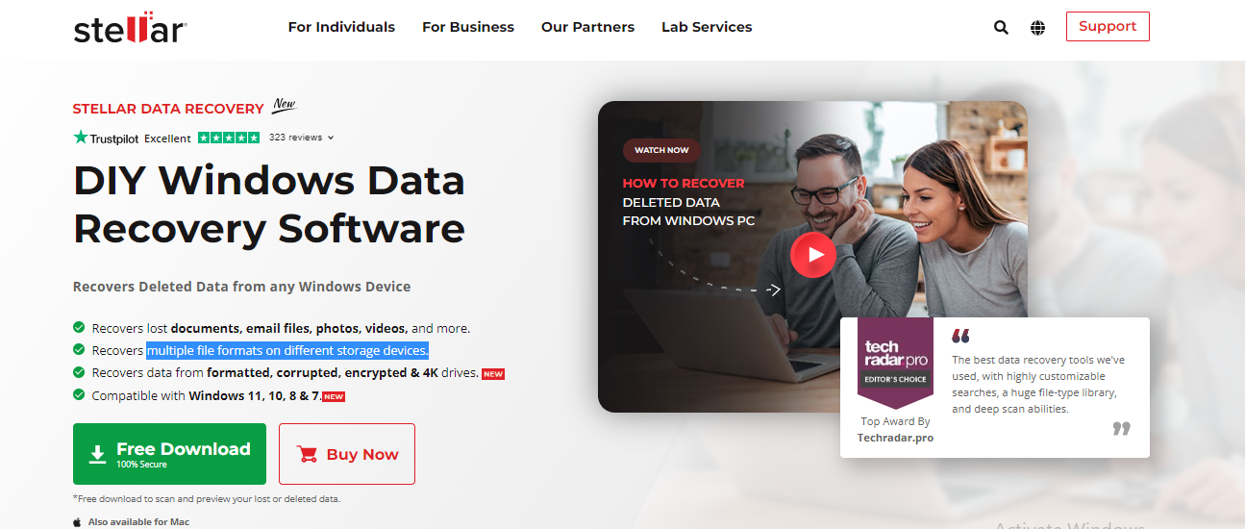Click the green five-star rating
The height and width of the screenshot is (529, 1245).
pyautogui.click(x=229, y=138)
